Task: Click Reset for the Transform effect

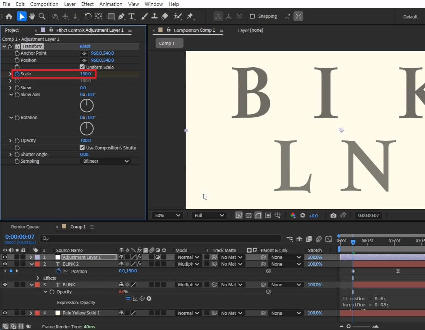Action: [x=85, y=46]
